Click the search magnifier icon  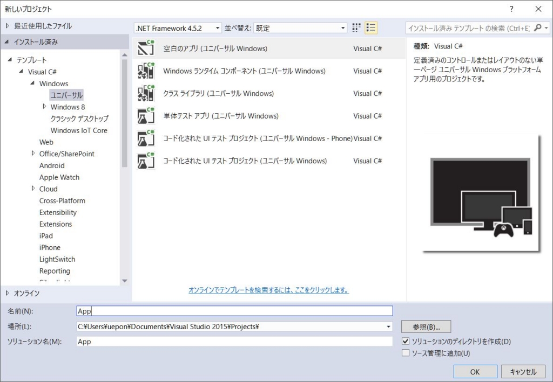tap(537, 28)
